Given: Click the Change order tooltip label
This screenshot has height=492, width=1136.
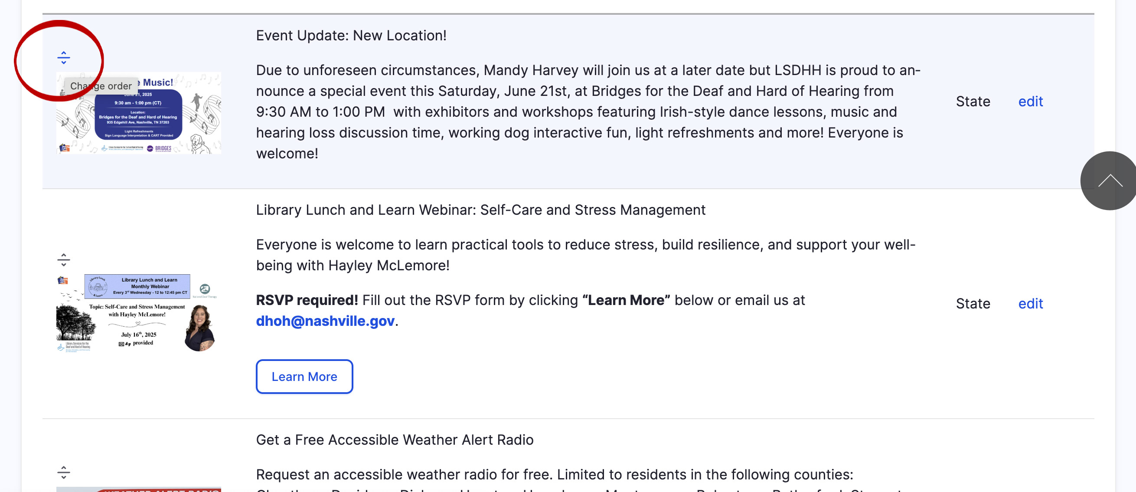Looking at the screenshot, I should point(101,86).
